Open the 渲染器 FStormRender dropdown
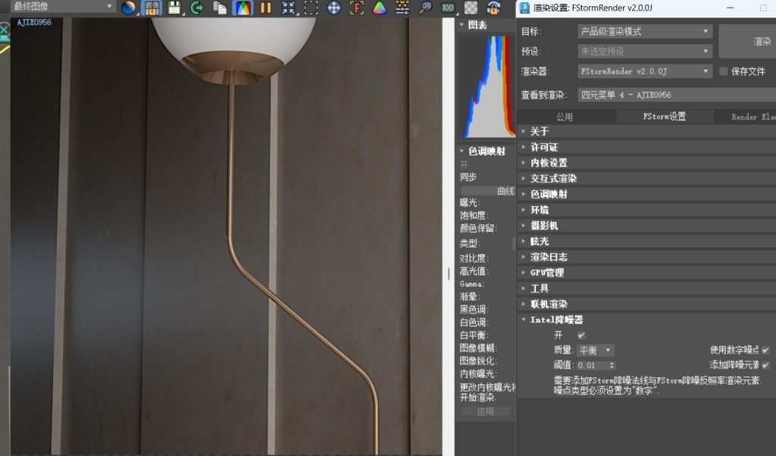This screenshot has width=776, height=456. point(645,71)
